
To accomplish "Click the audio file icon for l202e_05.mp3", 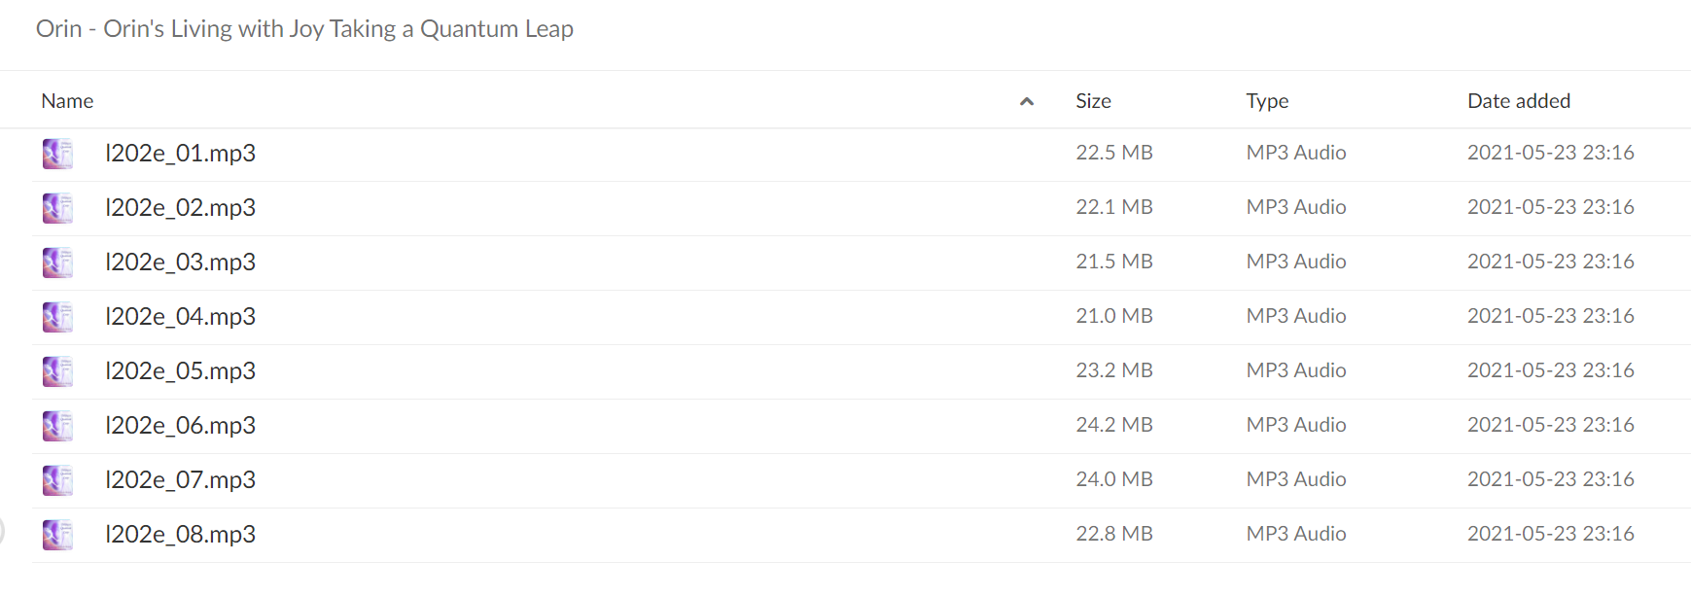I will click(x=57, y=371).
